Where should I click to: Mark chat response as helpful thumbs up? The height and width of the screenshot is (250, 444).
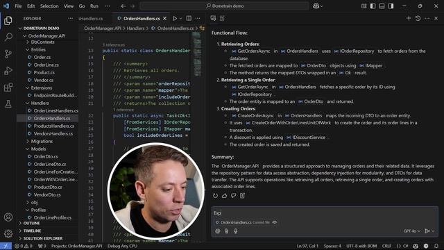(224, 196)
